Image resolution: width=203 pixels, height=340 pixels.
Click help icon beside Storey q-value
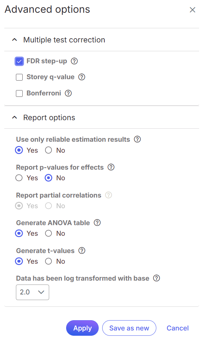pyautogui.click(x=82, y=77)
